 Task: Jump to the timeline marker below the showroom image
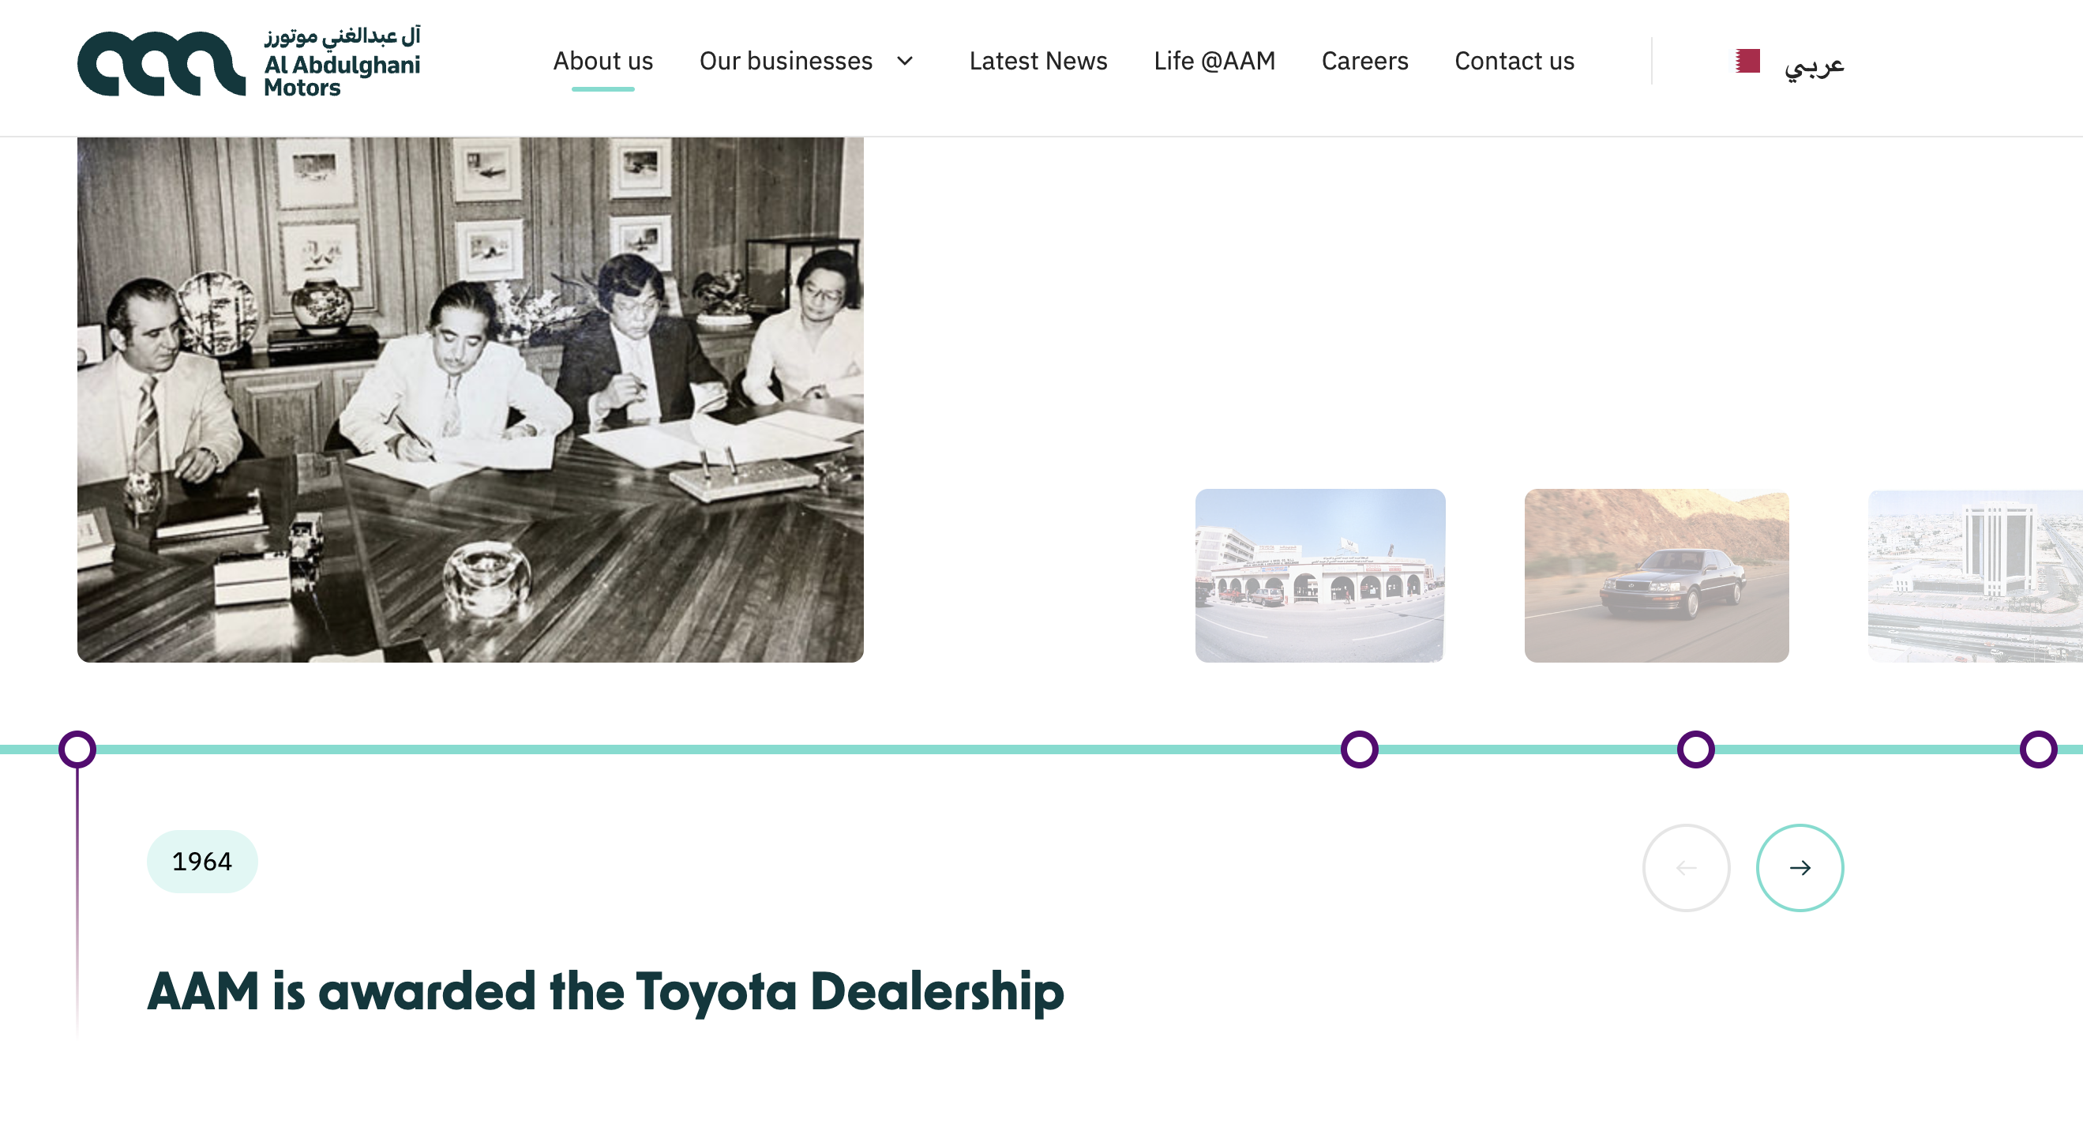(x=1359, y=749)
